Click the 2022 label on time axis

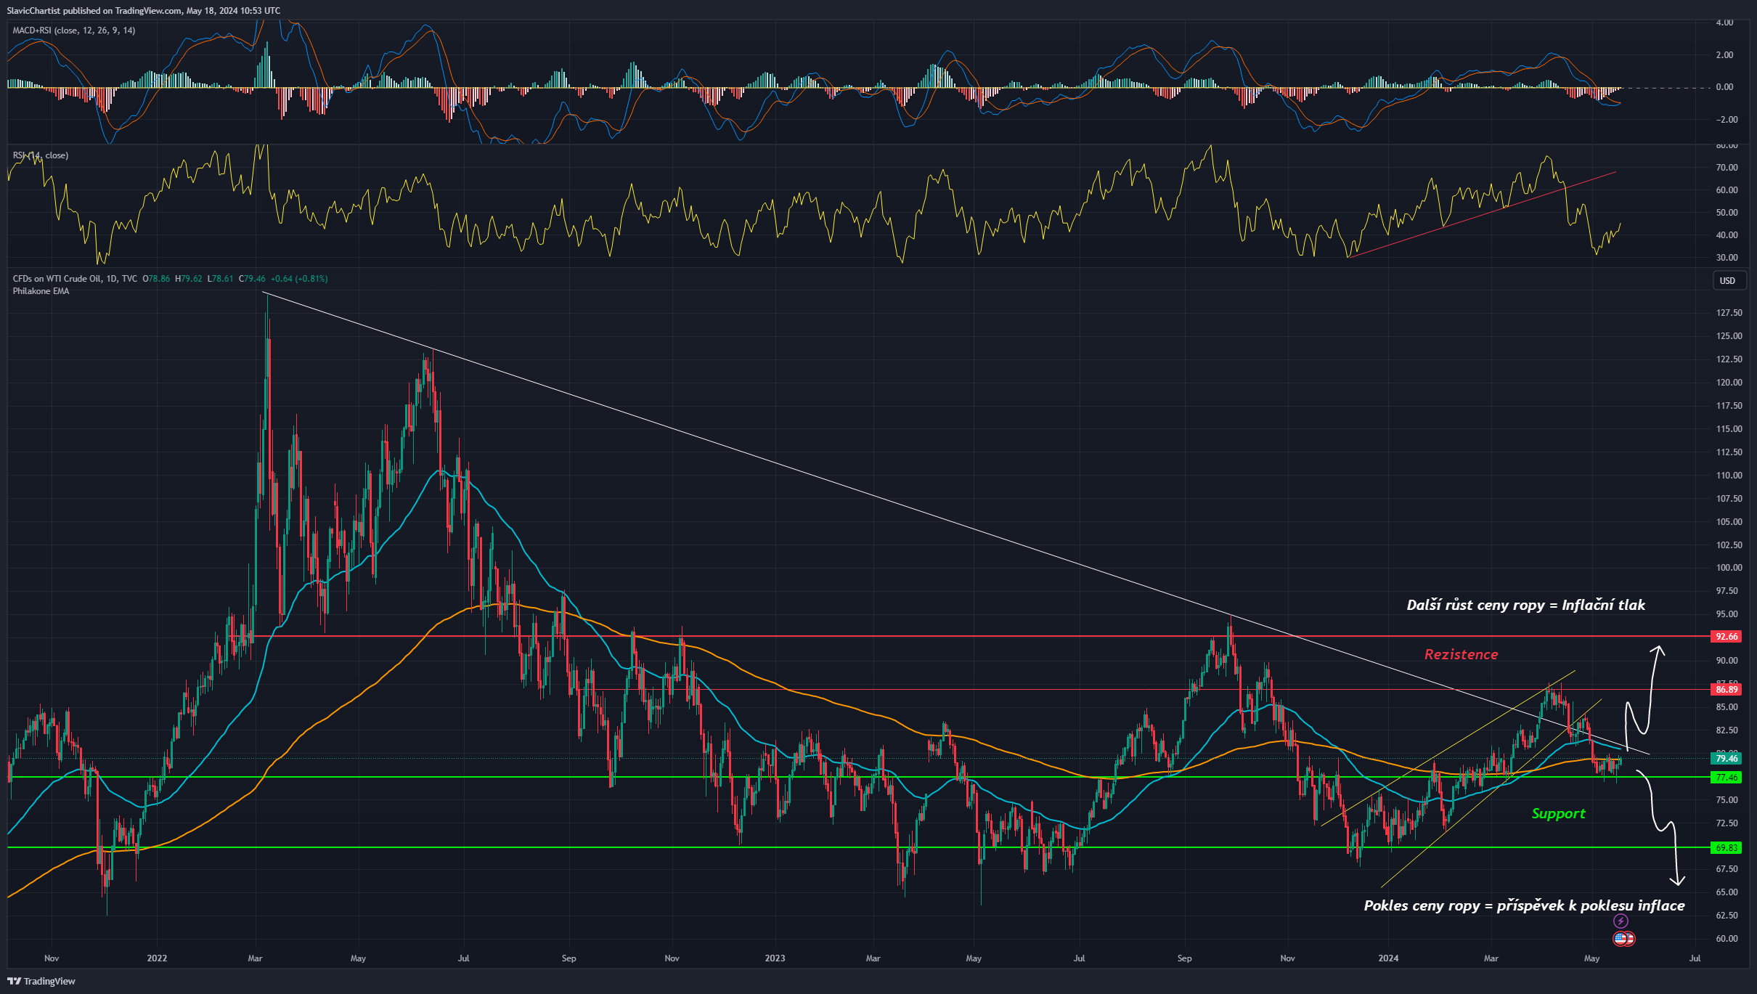157,958
